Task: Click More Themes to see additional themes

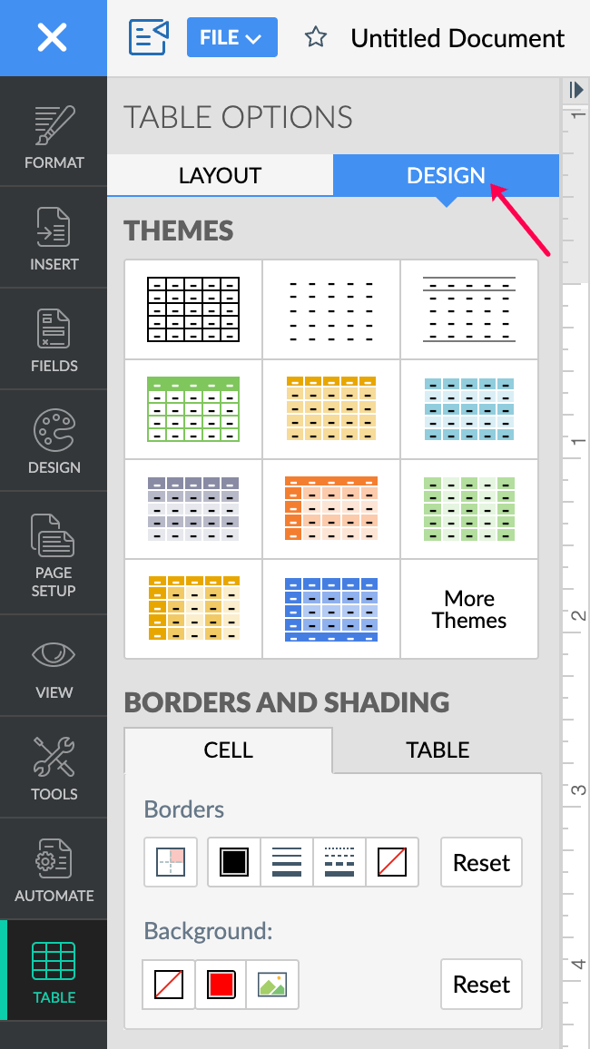Action: tap(469, 610)
